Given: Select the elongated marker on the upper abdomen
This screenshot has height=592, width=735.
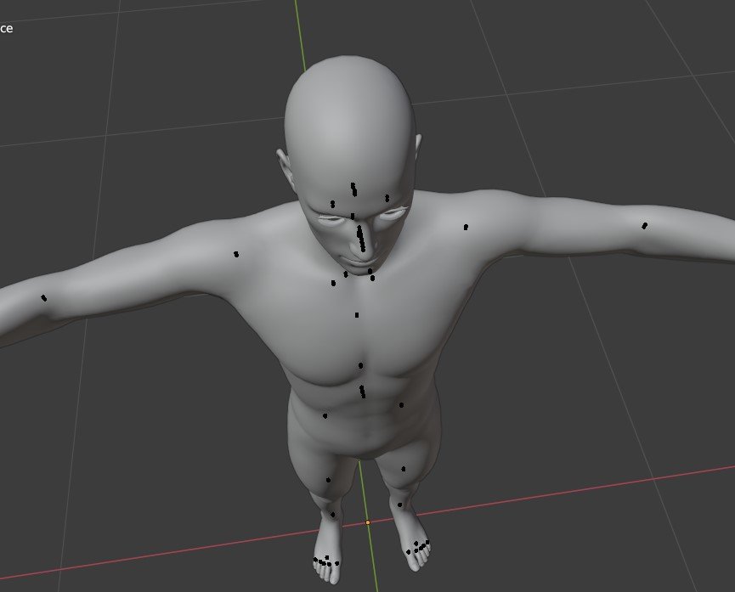Looking at the screenshot, I should (363, 392).
